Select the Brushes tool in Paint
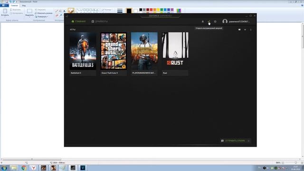The image size is (304, 171). [71, 11]
